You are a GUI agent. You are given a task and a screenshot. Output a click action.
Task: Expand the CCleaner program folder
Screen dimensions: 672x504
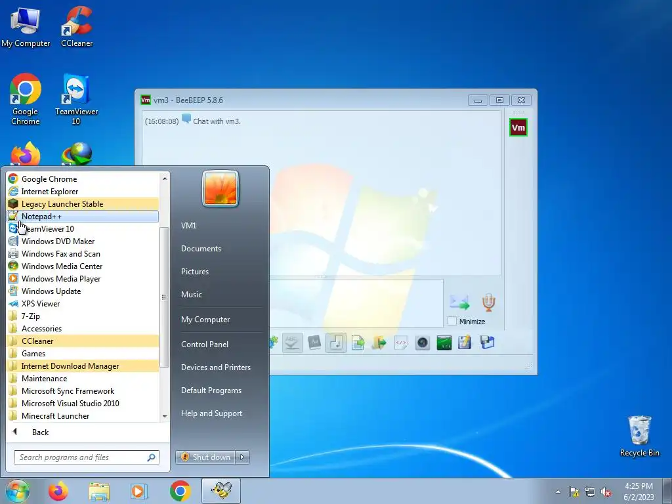click(x=83, y=341)
